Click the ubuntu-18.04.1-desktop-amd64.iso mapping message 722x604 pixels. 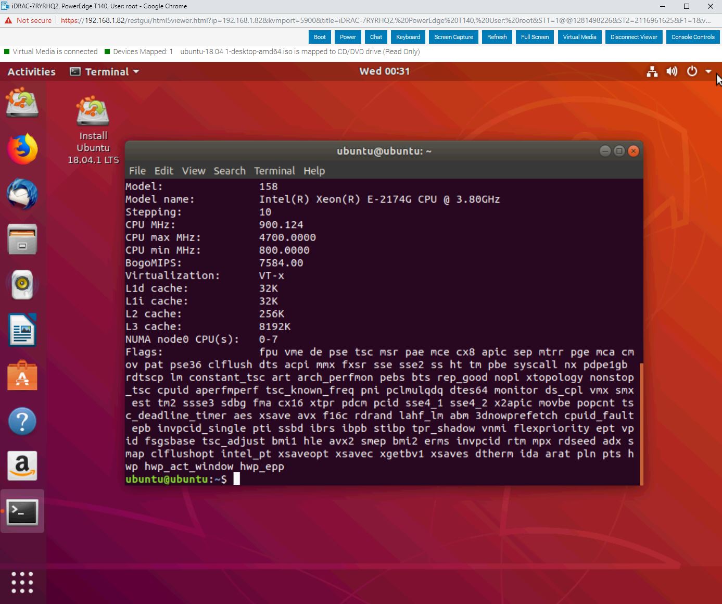pos(300,52)
